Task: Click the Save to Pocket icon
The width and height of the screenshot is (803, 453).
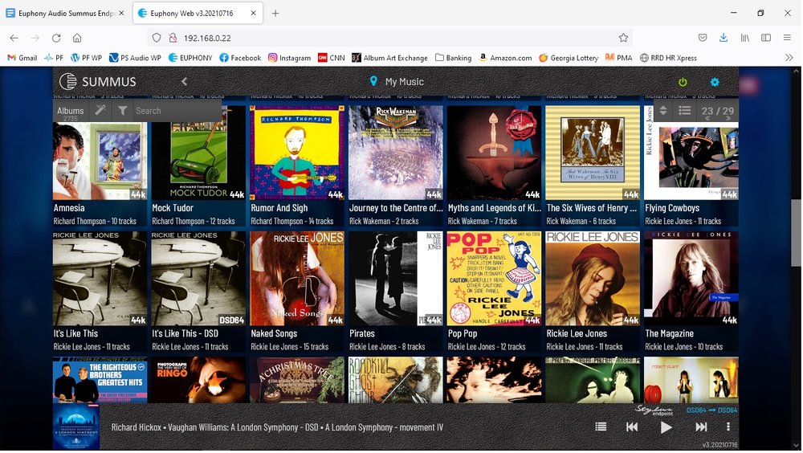Action: coord(703,38)
